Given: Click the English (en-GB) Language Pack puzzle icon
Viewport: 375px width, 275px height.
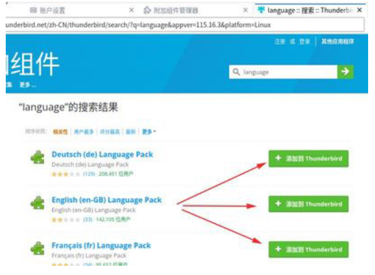Looking at the screenshot, I should tap(37, 203).
